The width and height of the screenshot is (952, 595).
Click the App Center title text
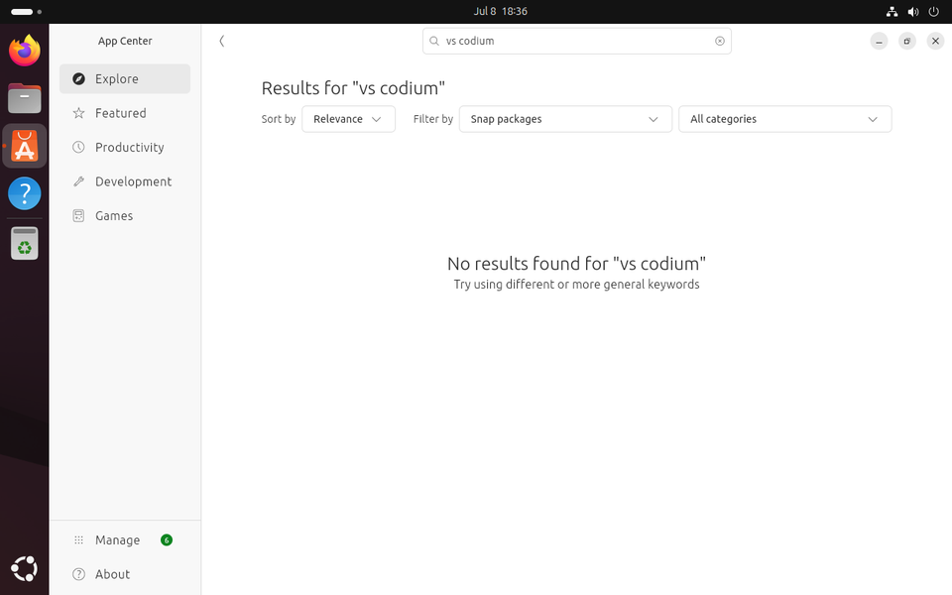(x=125, y=41)
